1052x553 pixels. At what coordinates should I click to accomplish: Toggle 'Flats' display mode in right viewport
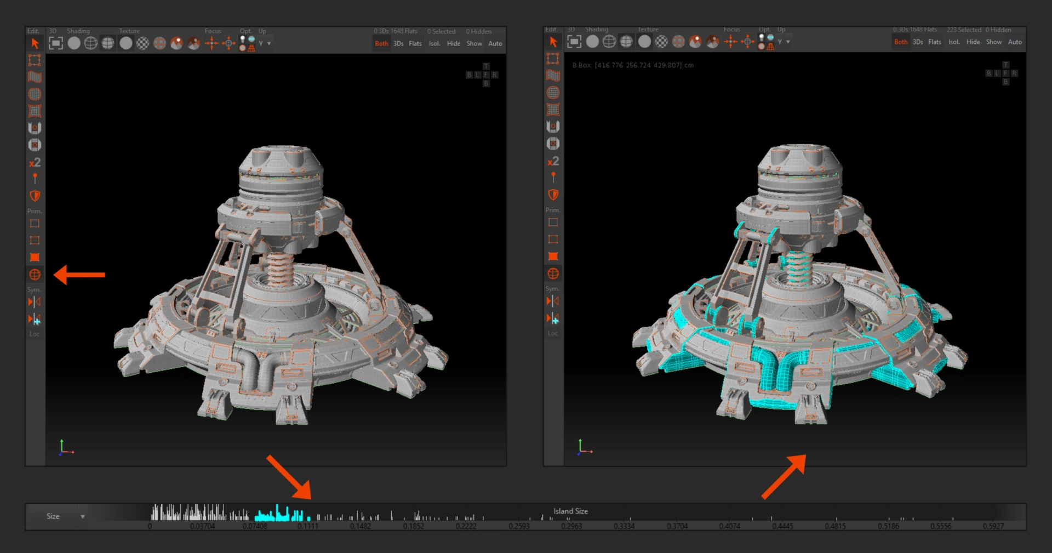click(x=934, y=42)
